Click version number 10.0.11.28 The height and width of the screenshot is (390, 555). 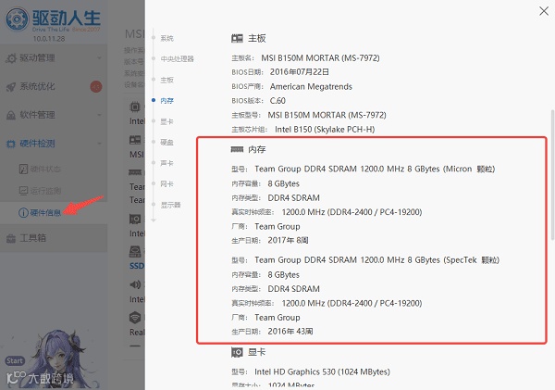49,39
